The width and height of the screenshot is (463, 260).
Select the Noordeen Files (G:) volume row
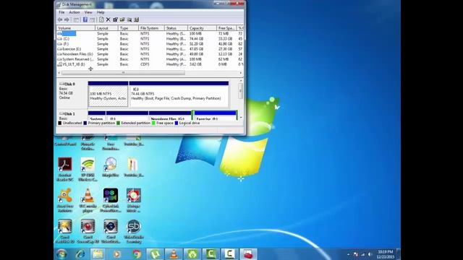[x=150, y=54]
